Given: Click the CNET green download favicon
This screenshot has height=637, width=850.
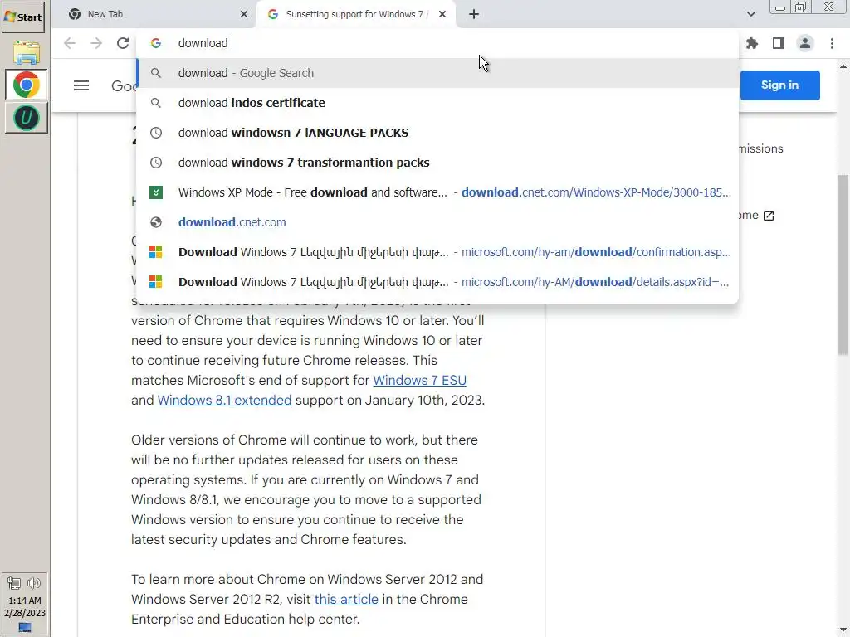Looking at the screenshot, I should (156, 192).
